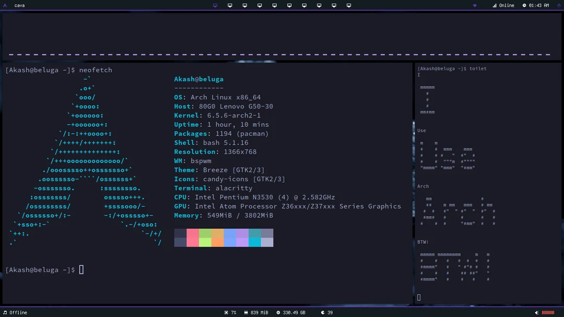Select the highlighted first workspace tab
Image resolution: width=564 pixels, height=317 pixels.
click(215, 5)
